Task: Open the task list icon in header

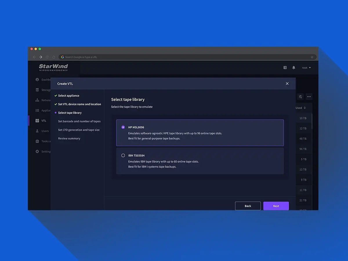Action: point(285,68)
